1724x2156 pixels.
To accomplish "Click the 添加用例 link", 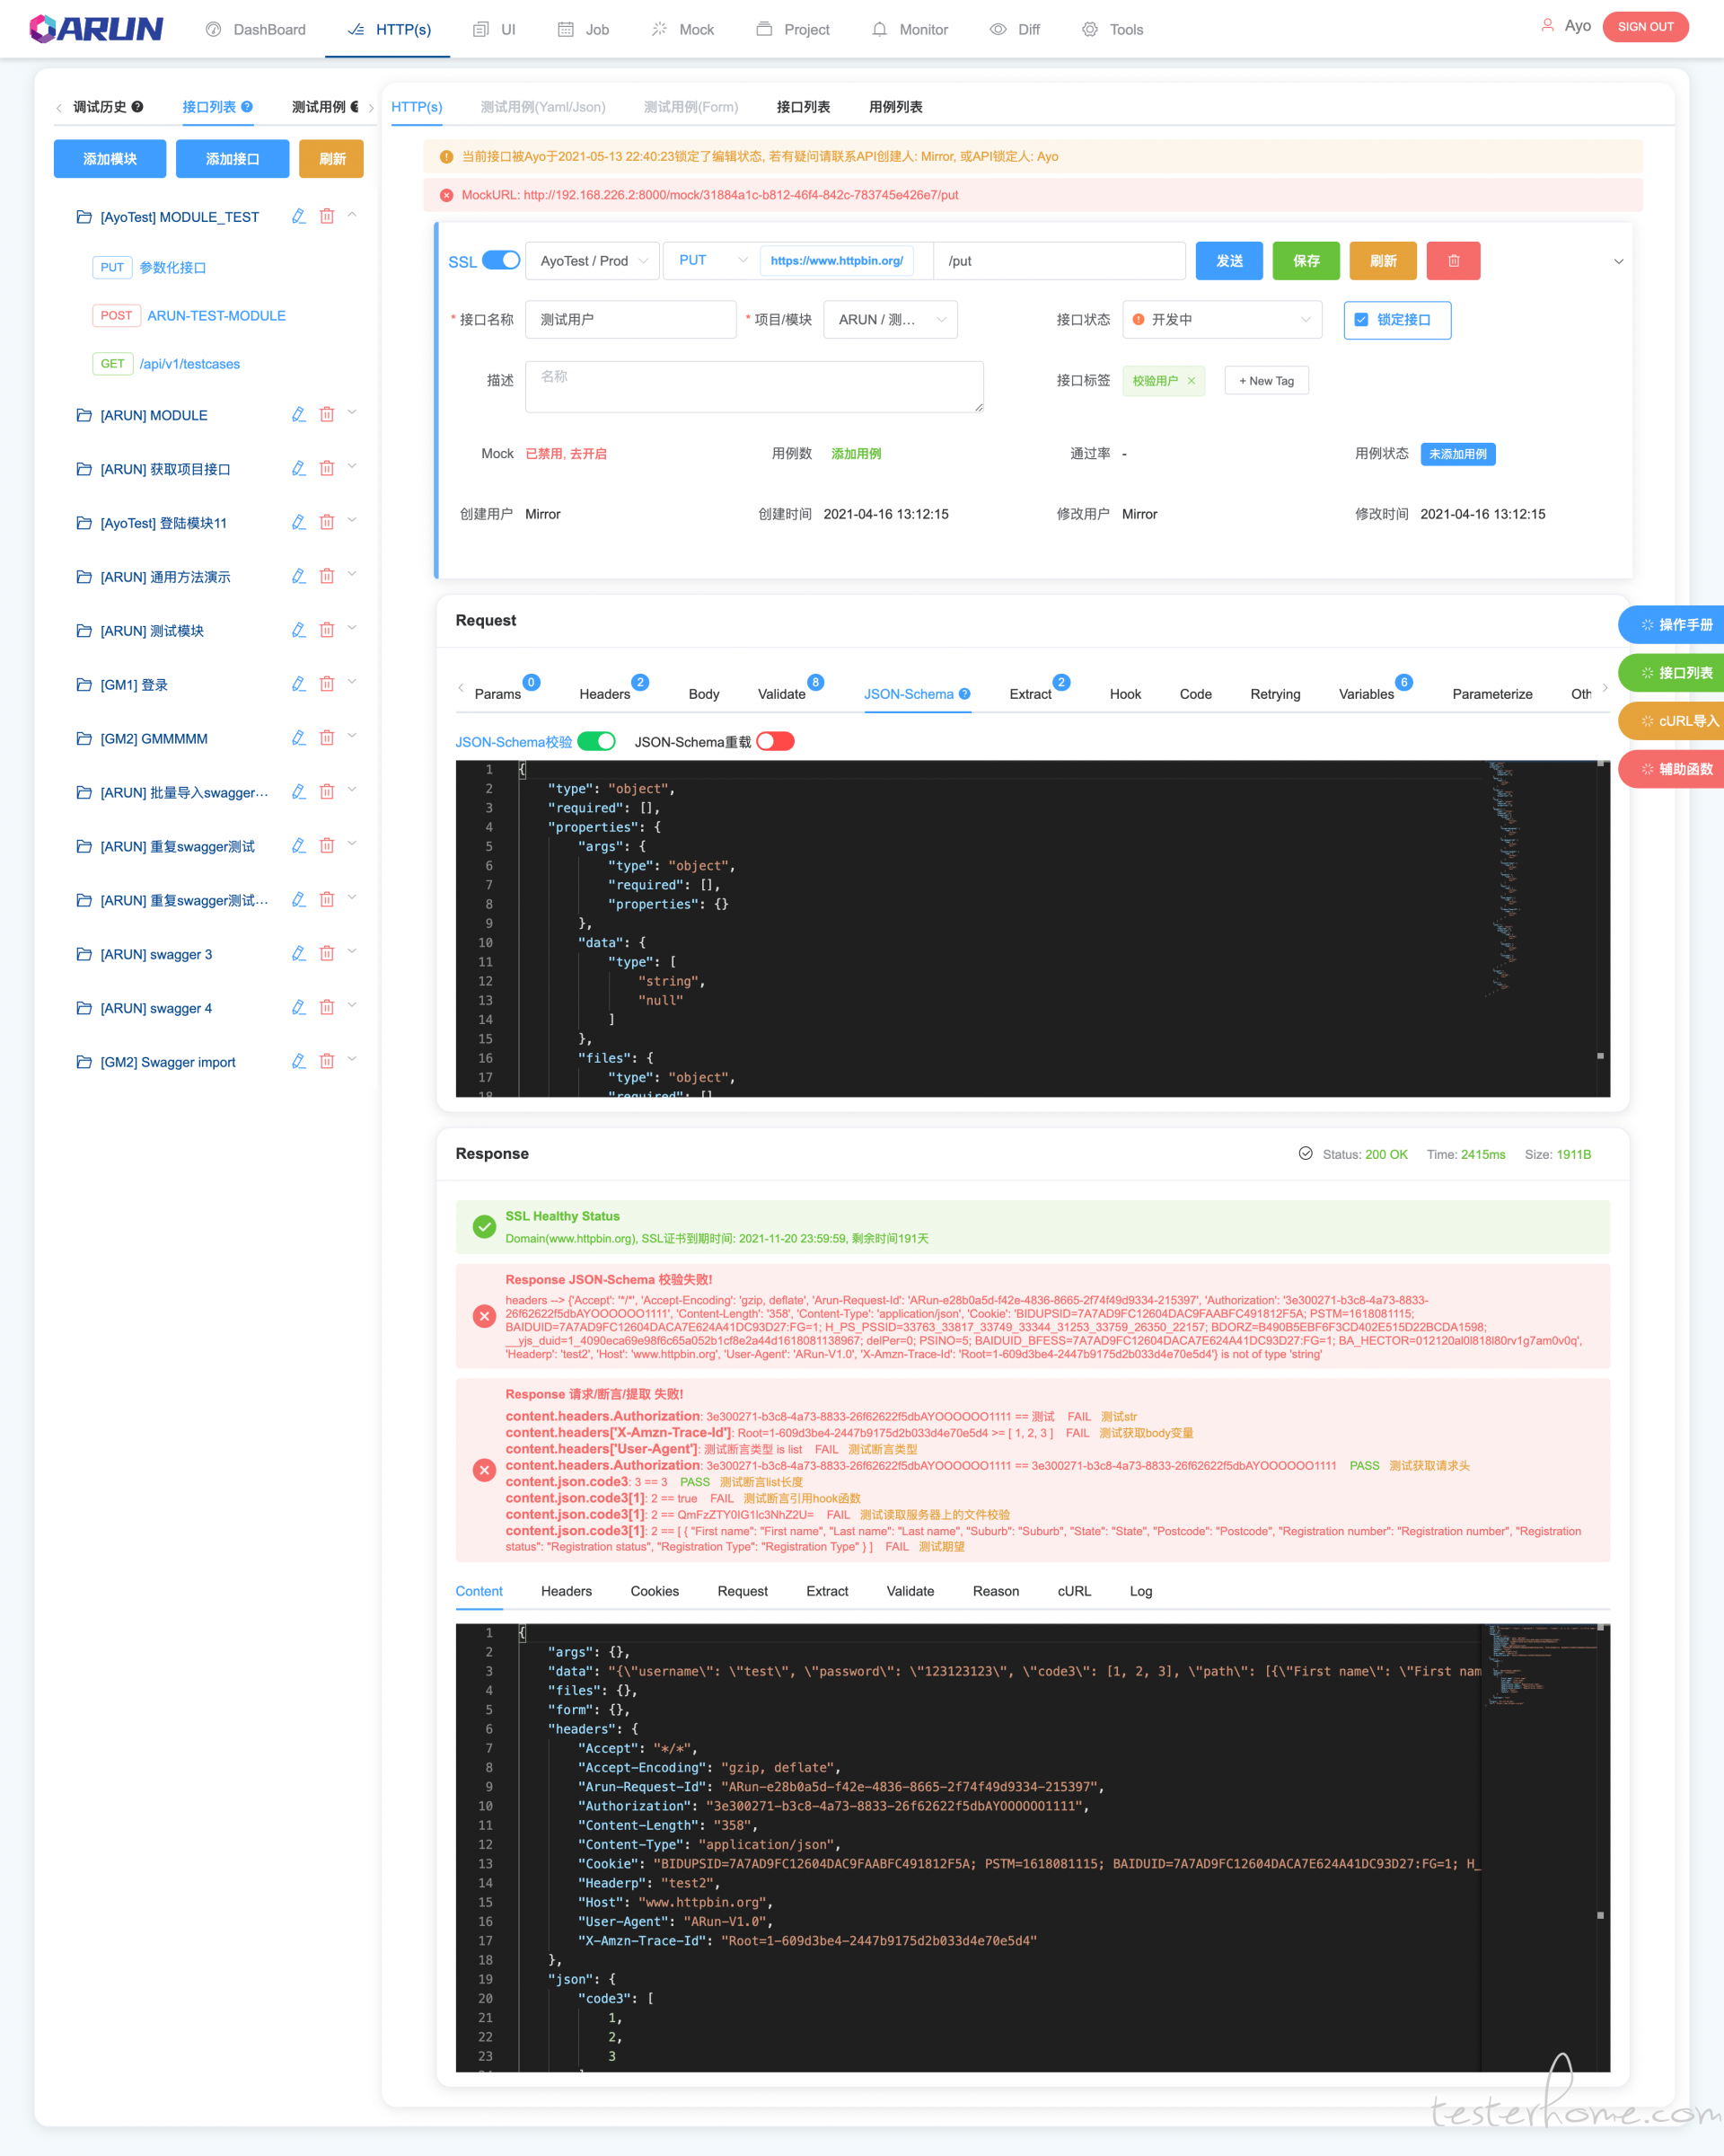I will 857,454.
